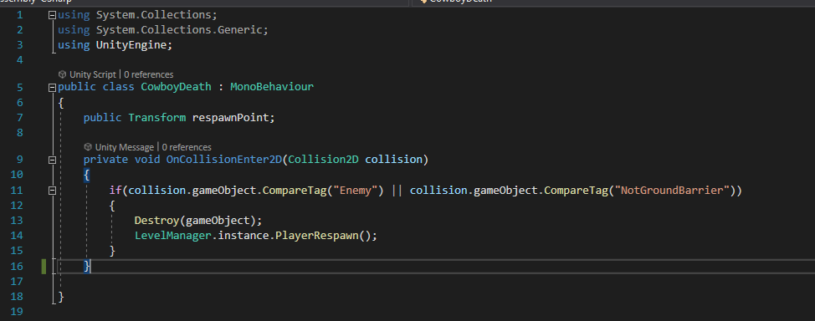Viewport: 815px width, 321px height.
Task: Click the OnCollisionEnter2D method name
Action: [x=224, y=159]
